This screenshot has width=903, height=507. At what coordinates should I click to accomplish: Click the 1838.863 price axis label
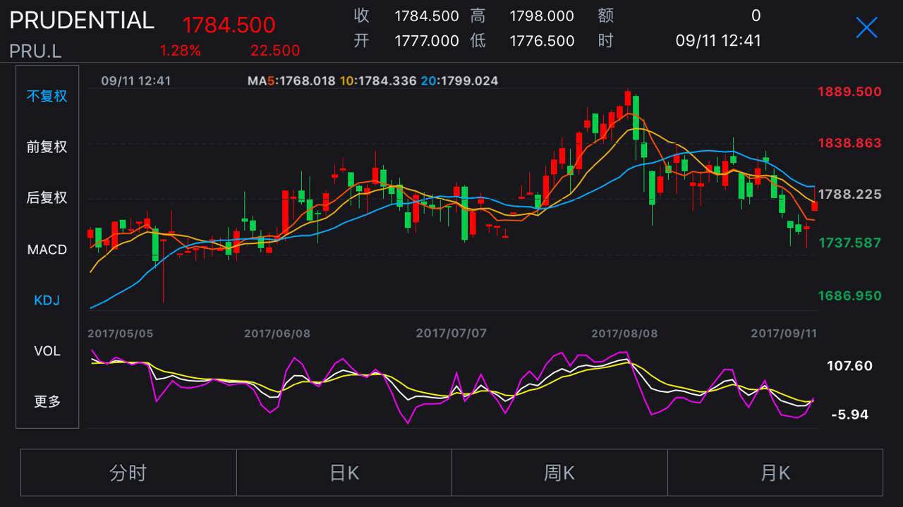[849, 143]
